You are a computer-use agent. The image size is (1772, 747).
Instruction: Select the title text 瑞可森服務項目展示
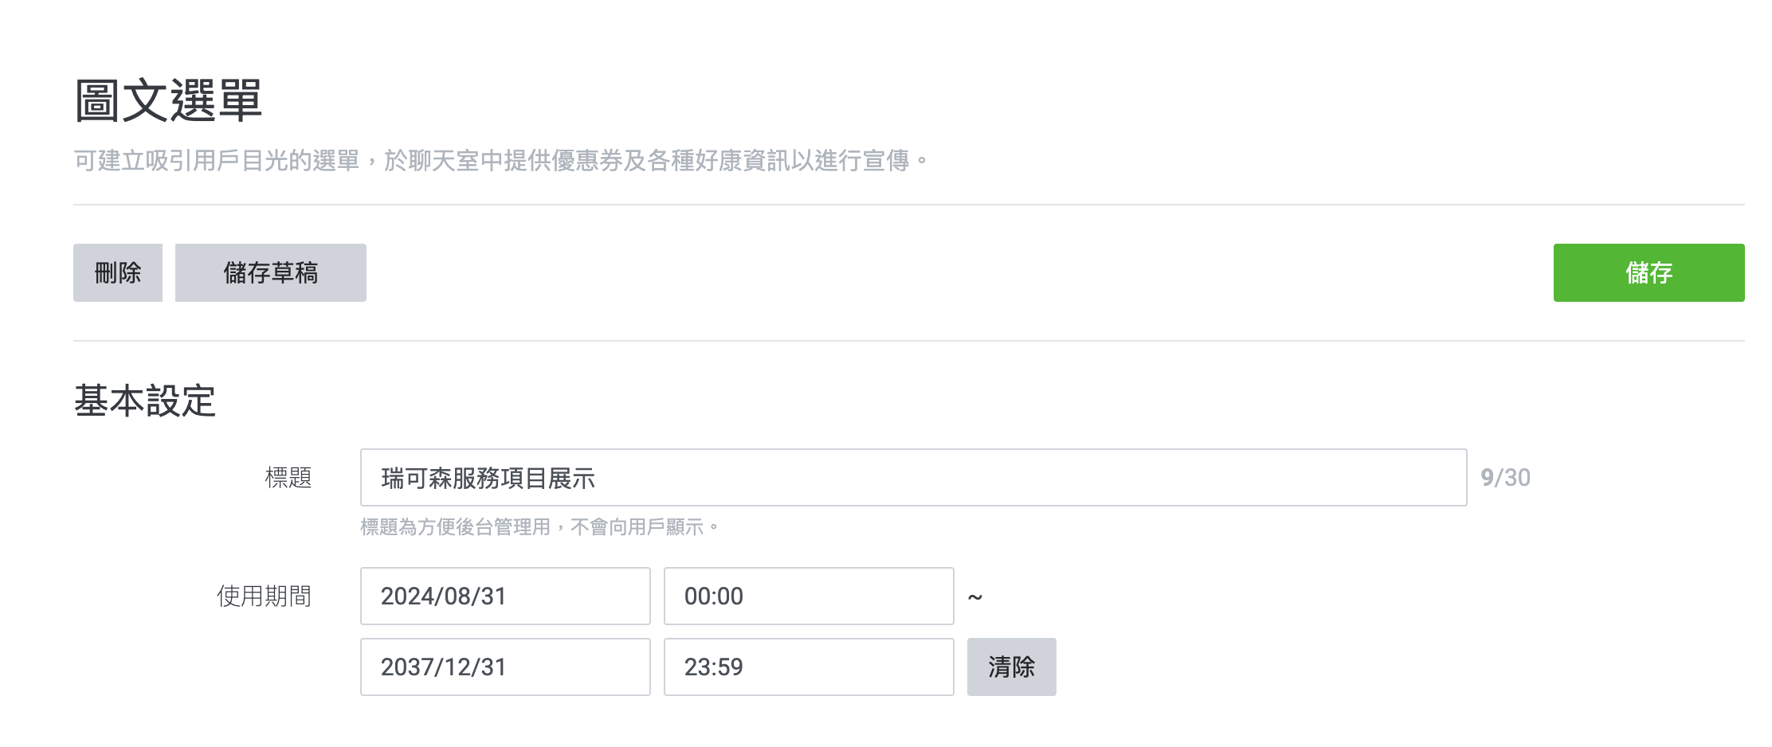click(486, 478)
